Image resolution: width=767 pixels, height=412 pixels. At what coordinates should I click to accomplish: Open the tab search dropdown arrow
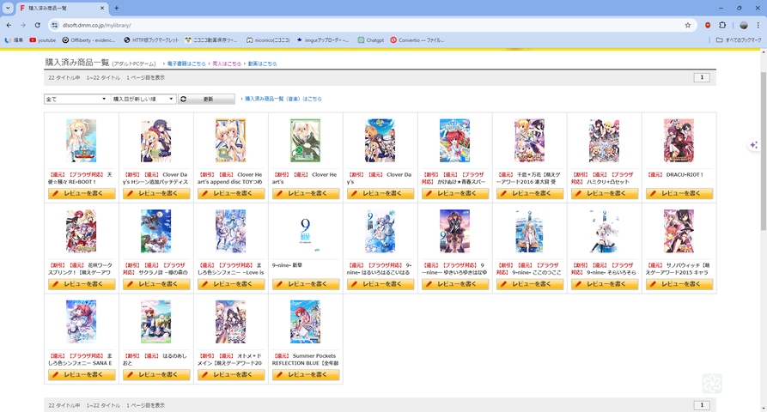(x=8, y=8)
